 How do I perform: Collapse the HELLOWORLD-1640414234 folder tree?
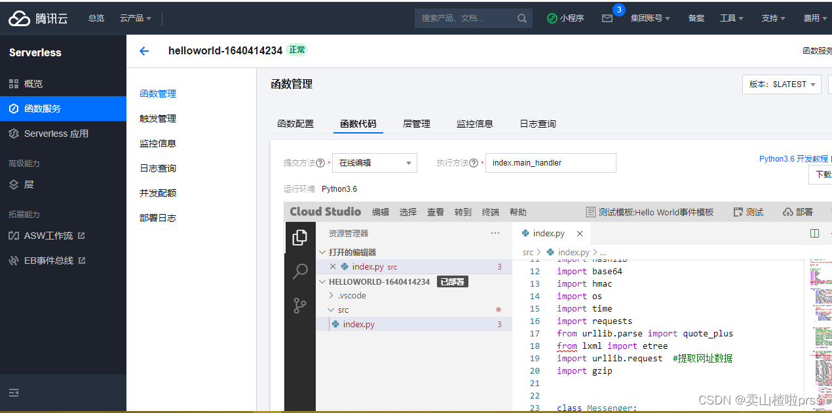pos(322,282)
